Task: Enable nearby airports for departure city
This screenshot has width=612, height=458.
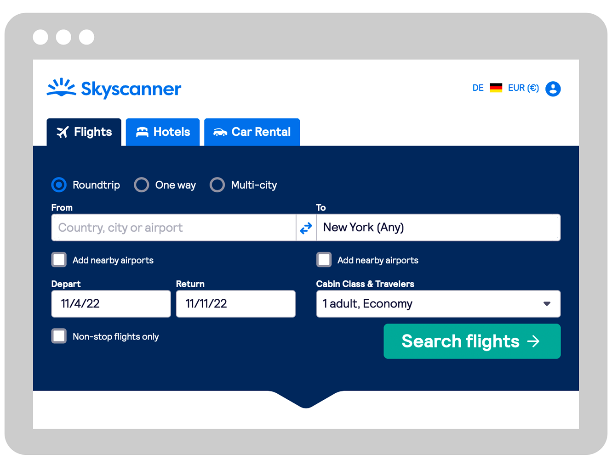Action: pyautogui.click(x=59, y=259)
